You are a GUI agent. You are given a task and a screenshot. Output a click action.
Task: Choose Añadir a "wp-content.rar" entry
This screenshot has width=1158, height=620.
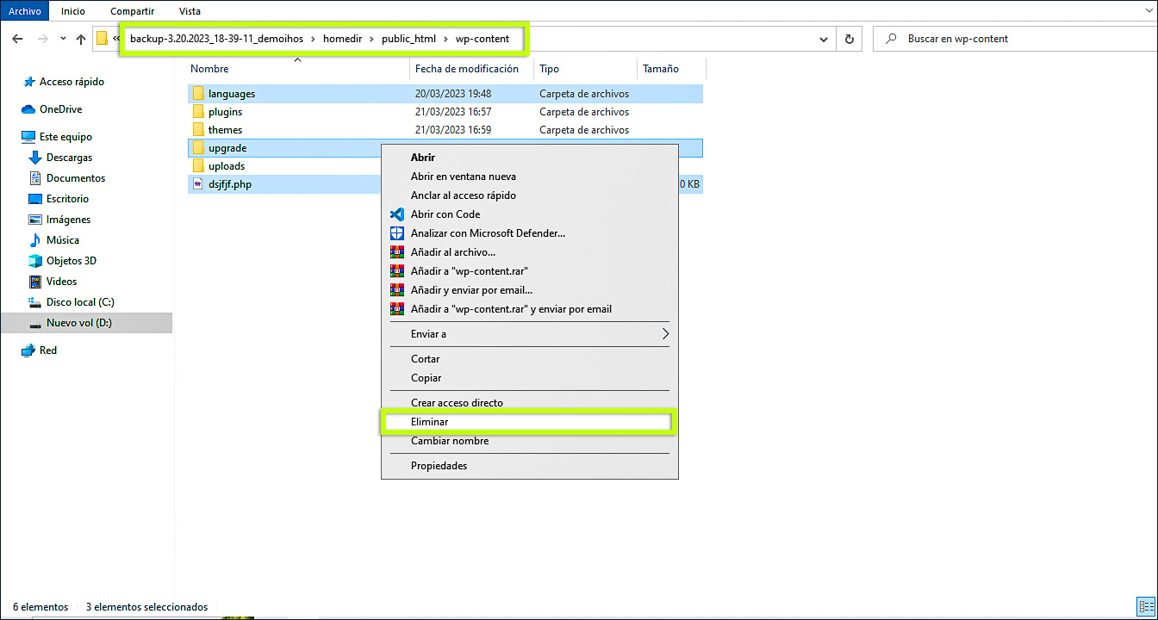coord(530,271)
